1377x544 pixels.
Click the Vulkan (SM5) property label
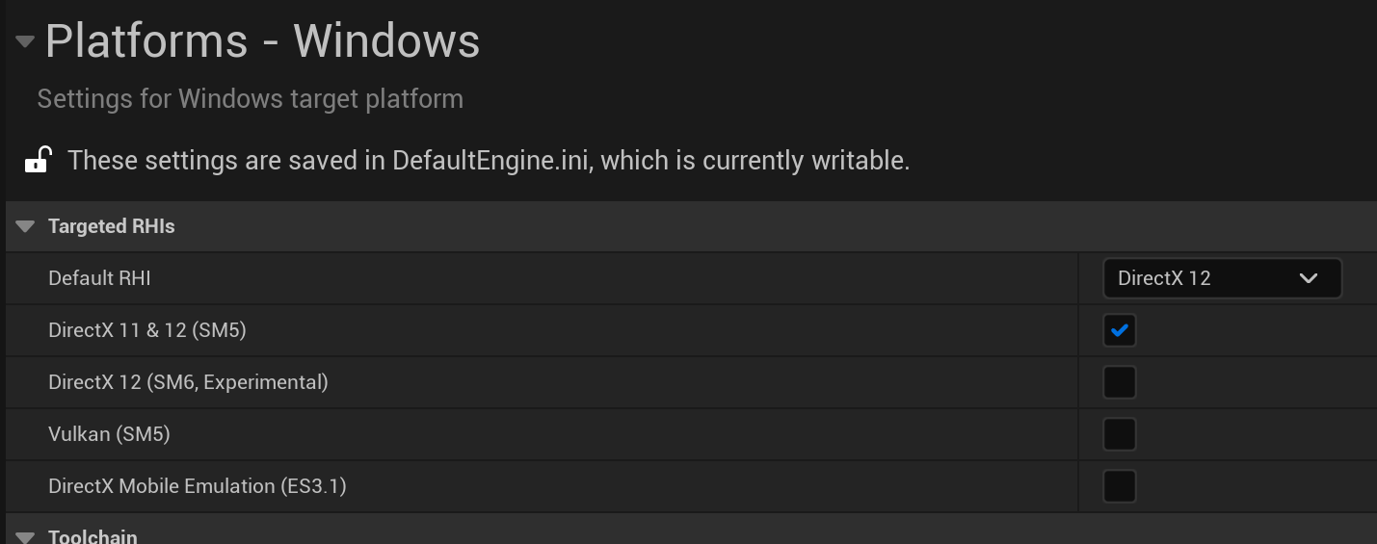click(109, 434)
